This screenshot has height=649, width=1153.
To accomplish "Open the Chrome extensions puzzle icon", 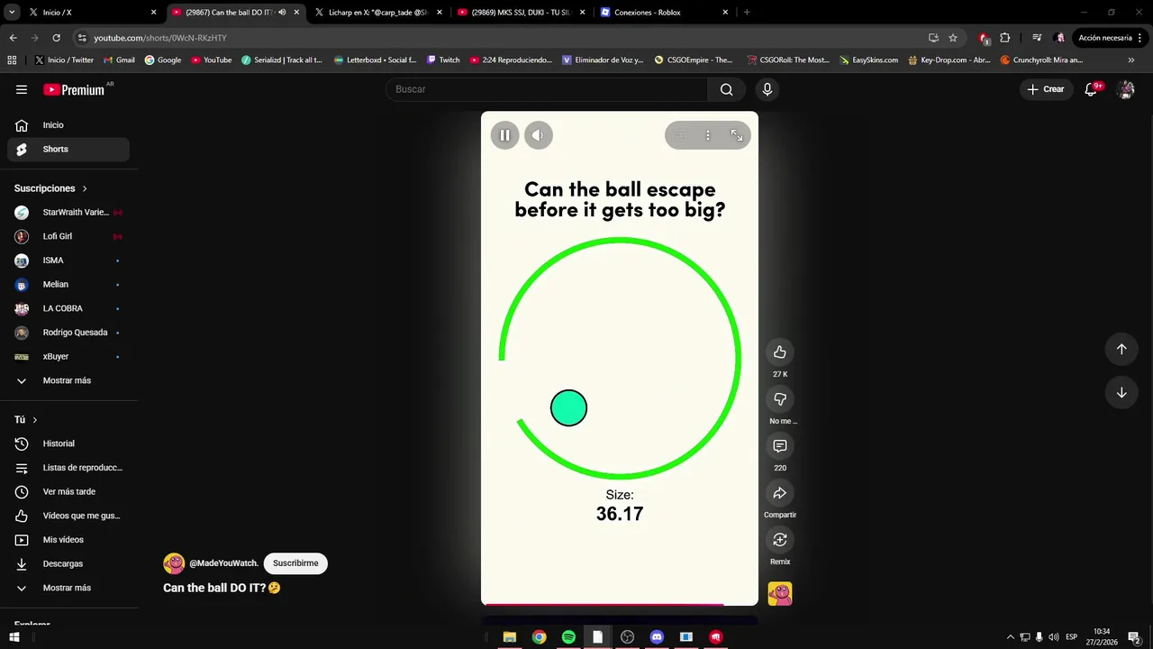I will click(1005, 38).
